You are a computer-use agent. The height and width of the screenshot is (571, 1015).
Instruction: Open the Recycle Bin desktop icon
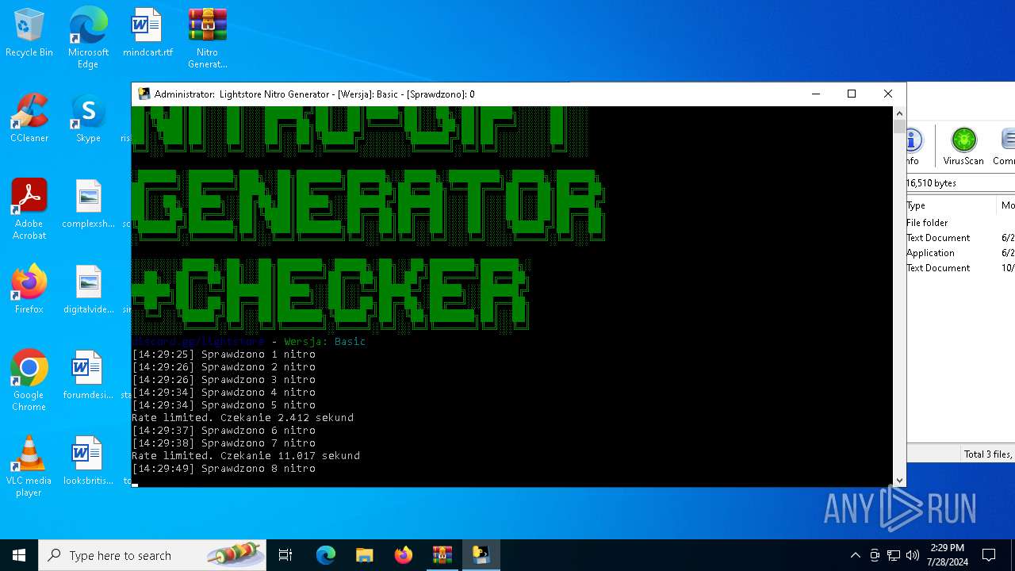click(29, 33)
